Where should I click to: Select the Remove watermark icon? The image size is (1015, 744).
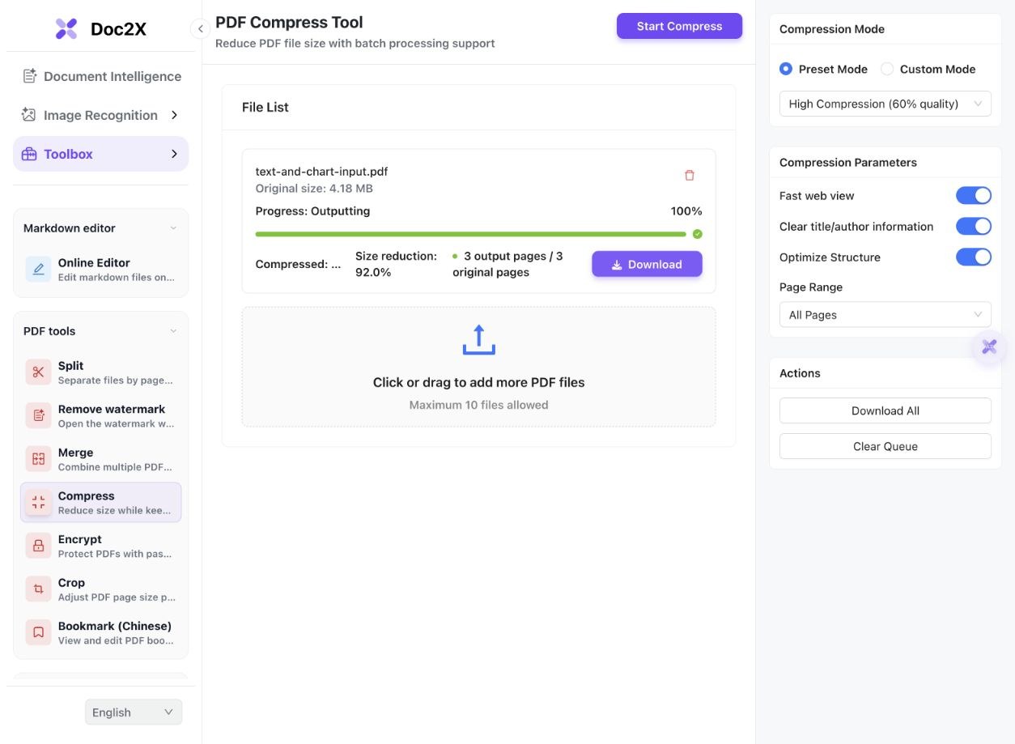pos(38,415)
